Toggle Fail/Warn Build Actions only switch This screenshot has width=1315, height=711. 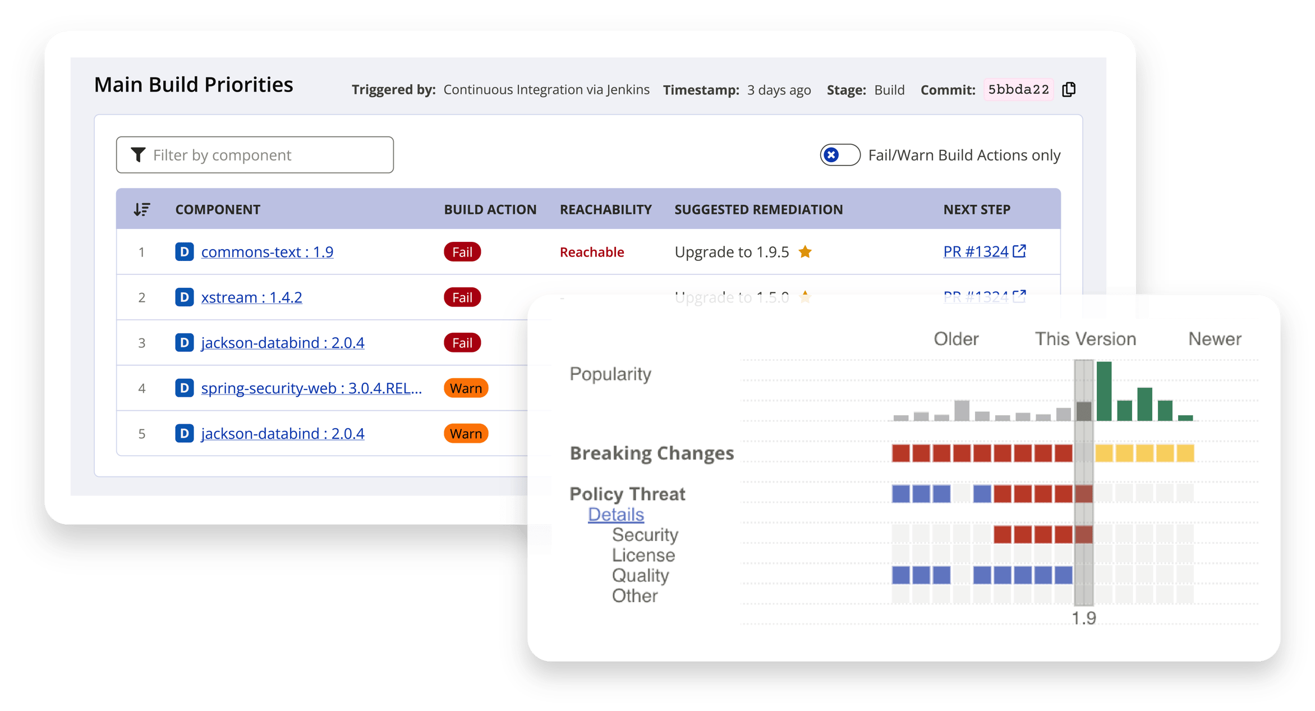(840, 155)
